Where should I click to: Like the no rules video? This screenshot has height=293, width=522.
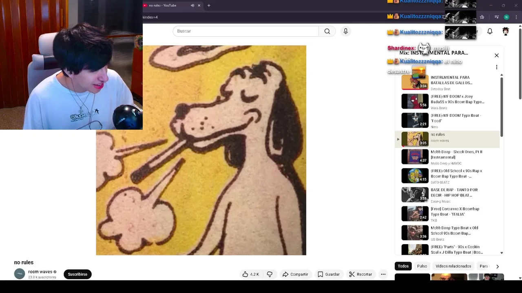251,274
